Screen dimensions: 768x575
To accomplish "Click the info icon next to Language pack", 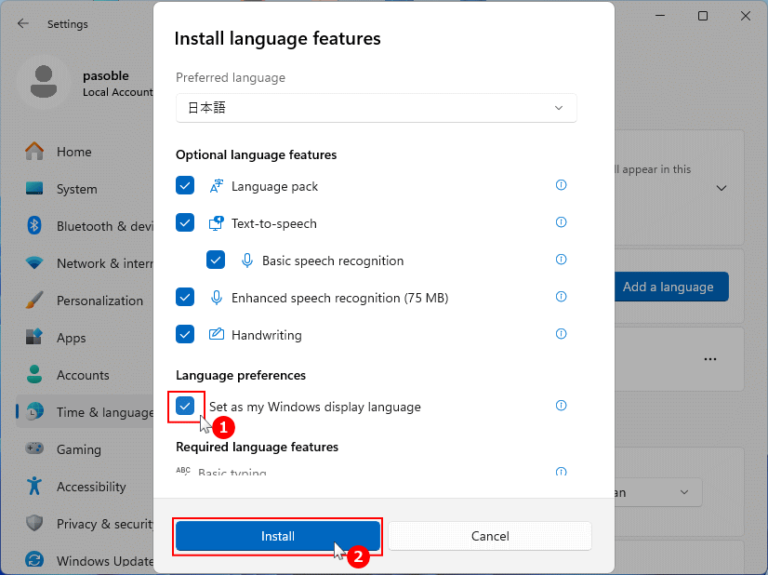I will [561, 185].
